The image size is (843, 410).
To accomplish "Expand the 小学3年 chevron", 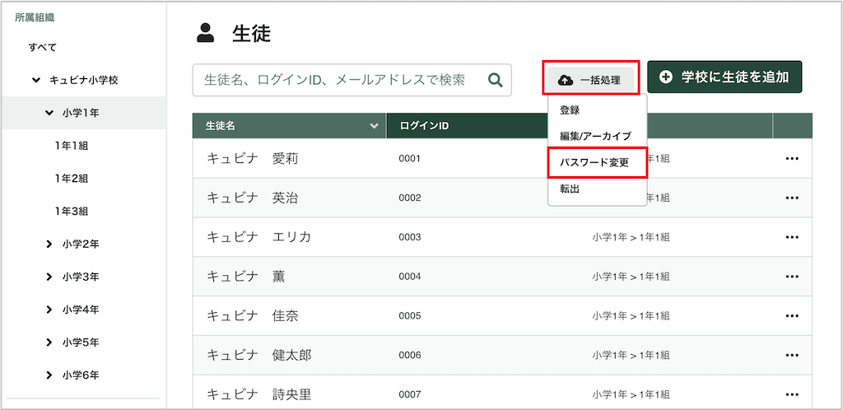I will click(49, 277).
